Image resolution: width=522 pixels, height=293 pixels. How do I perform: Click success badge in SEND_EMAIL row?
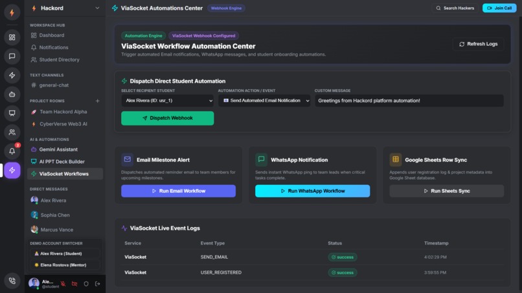point(343,257)
